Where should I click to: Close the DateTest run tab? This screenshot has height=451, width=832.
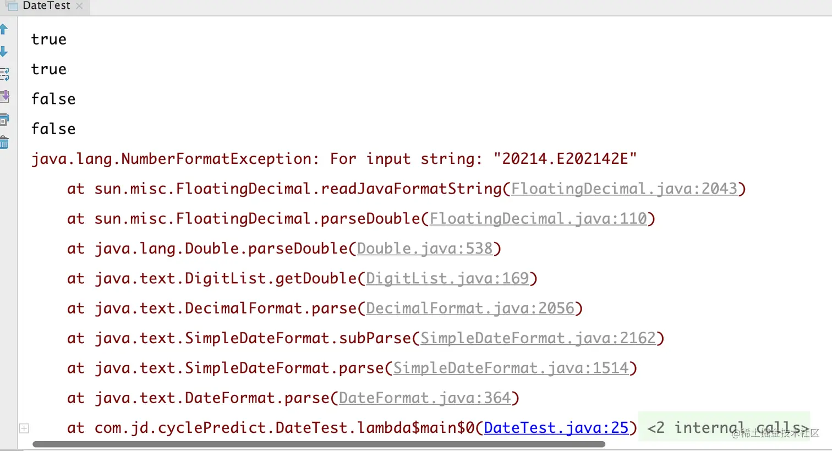[79, 6]
